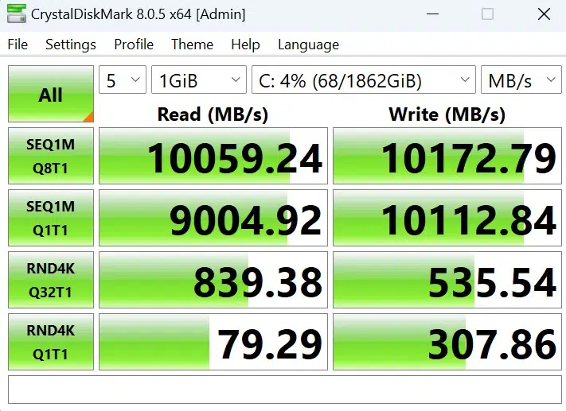The height and width of the screenshot is (411, 566).
Task: Click the SEQ1M Q1T1 write result 10112.84
Action: 447,218
